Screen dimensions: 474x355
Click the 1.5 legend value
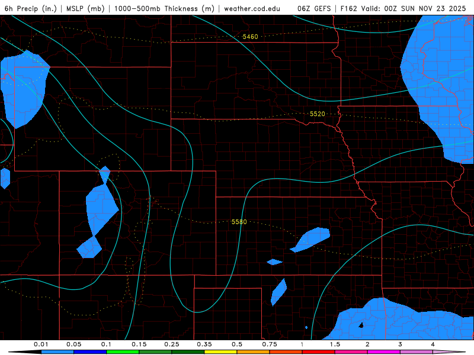tap(335, 344)
